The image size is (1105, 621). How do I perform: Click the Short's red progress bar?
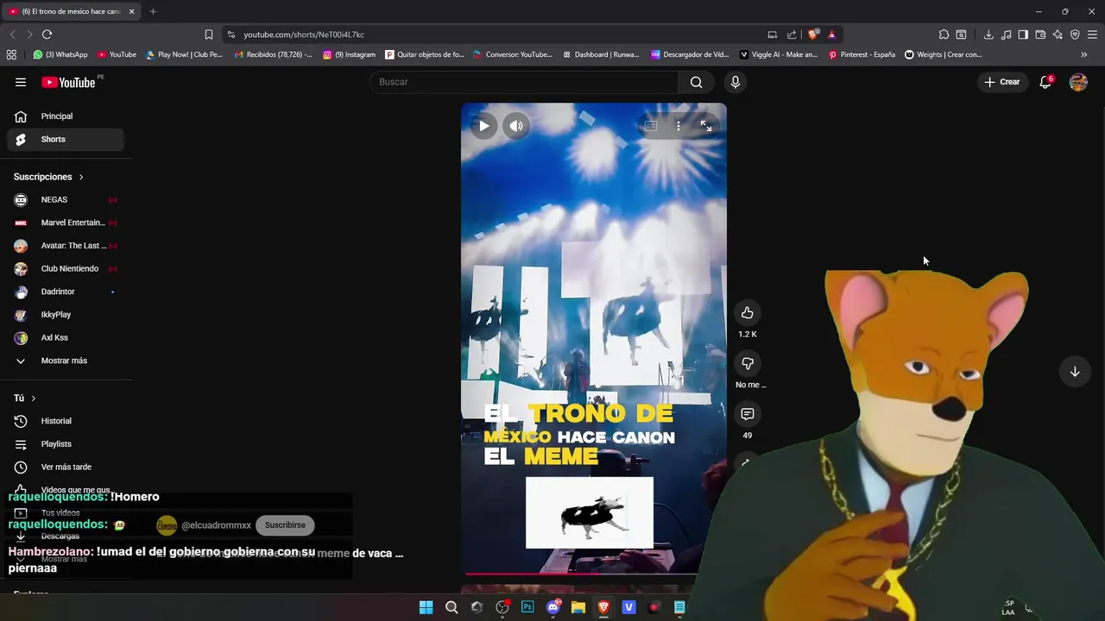[x=580, y=573]
